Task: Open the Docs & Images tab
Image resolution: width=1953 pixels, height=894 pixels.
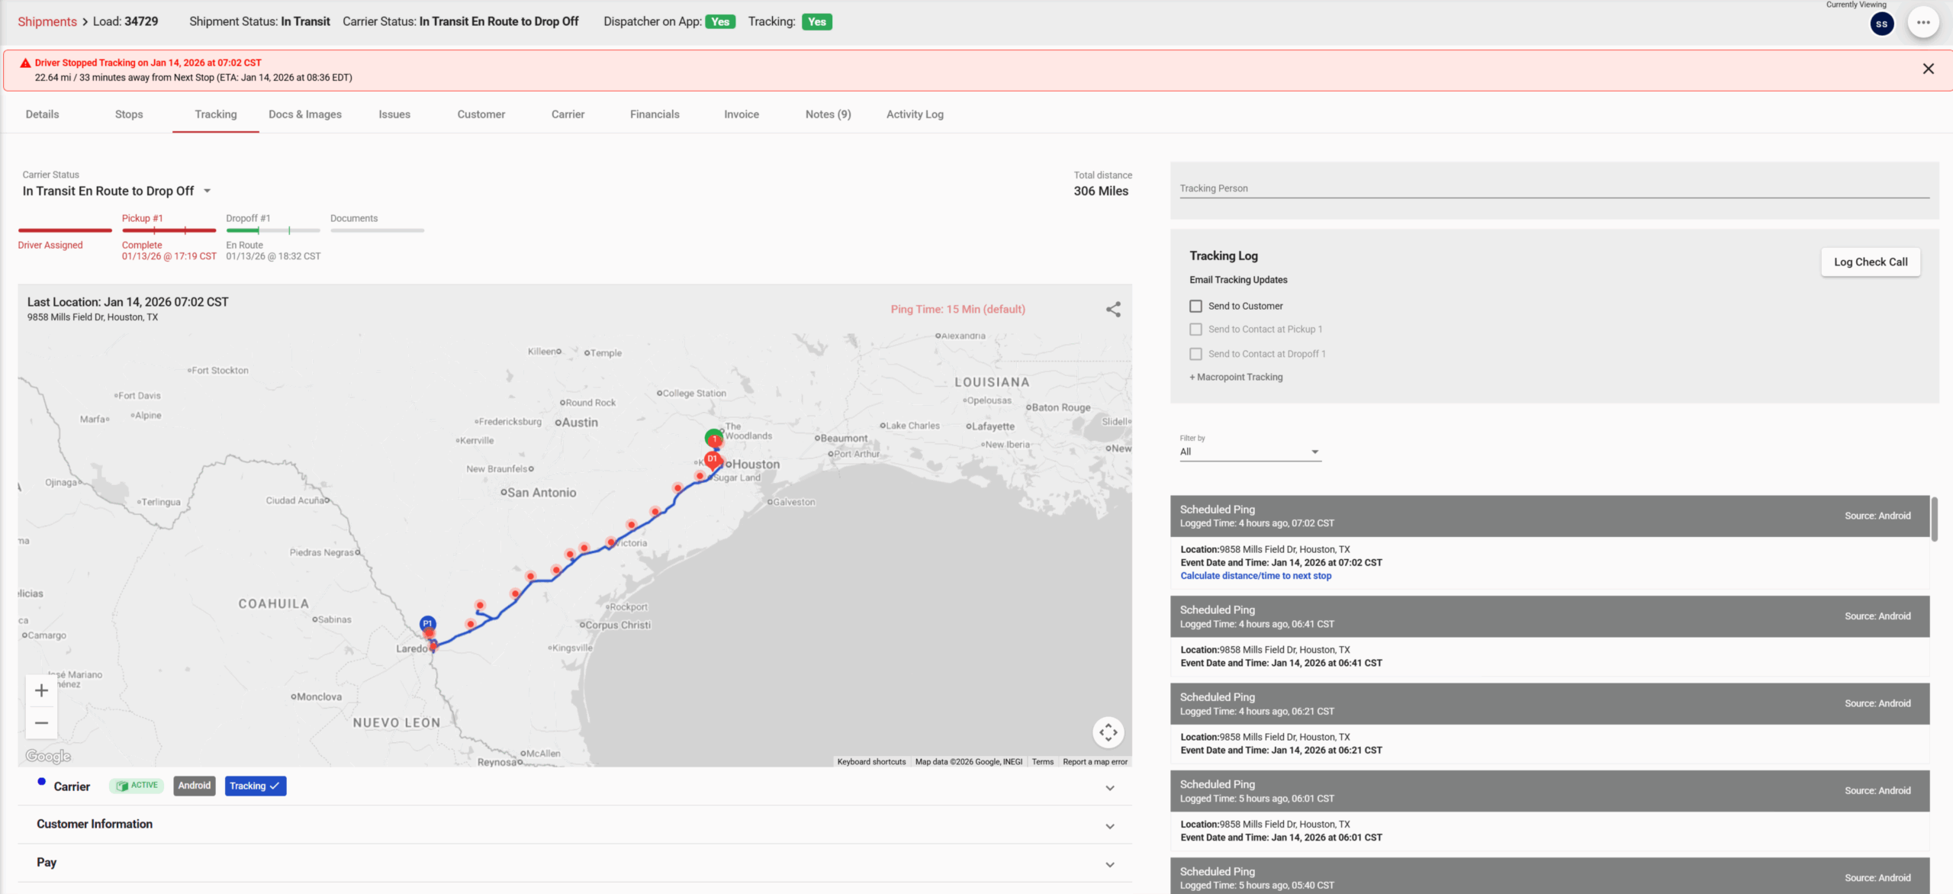Action: click(x=304, y=114)
